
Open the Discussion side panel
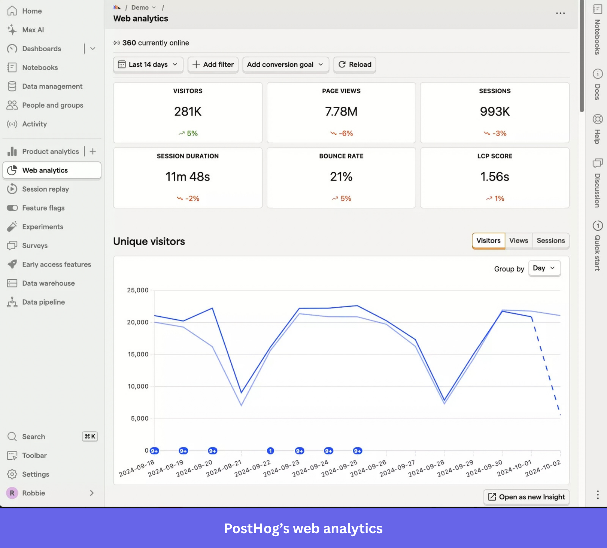598,183
